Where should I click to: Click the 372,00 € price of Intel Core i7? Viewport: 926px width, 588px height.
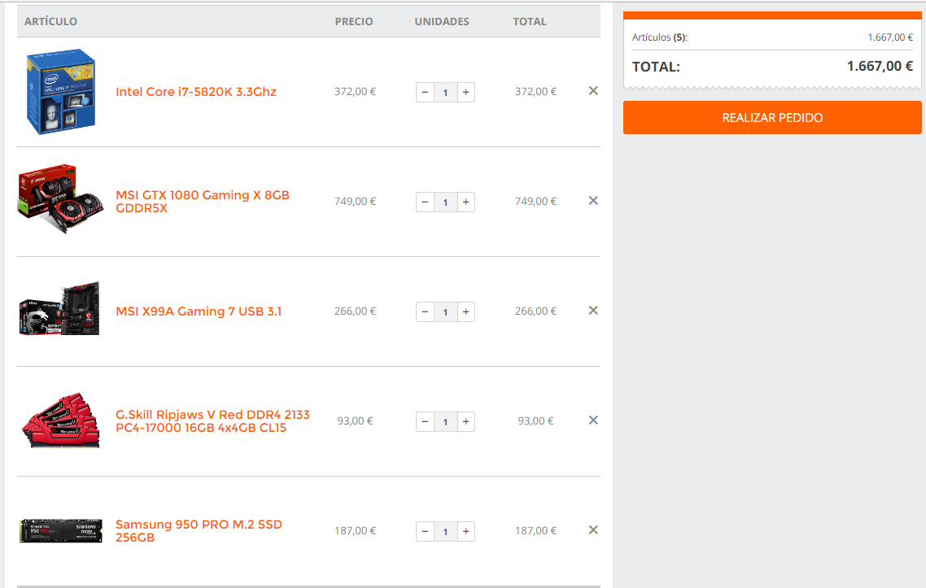point(355,92)
